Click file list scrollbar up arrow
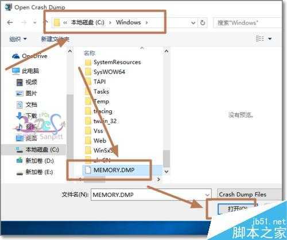This screenshot has width=287, height=240. (166, 51)
